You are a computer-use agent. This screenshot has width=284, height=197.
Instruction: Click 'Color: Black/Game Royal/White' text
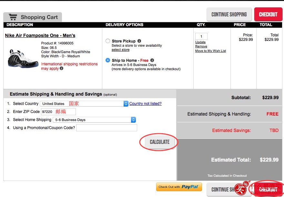(66, 52)
